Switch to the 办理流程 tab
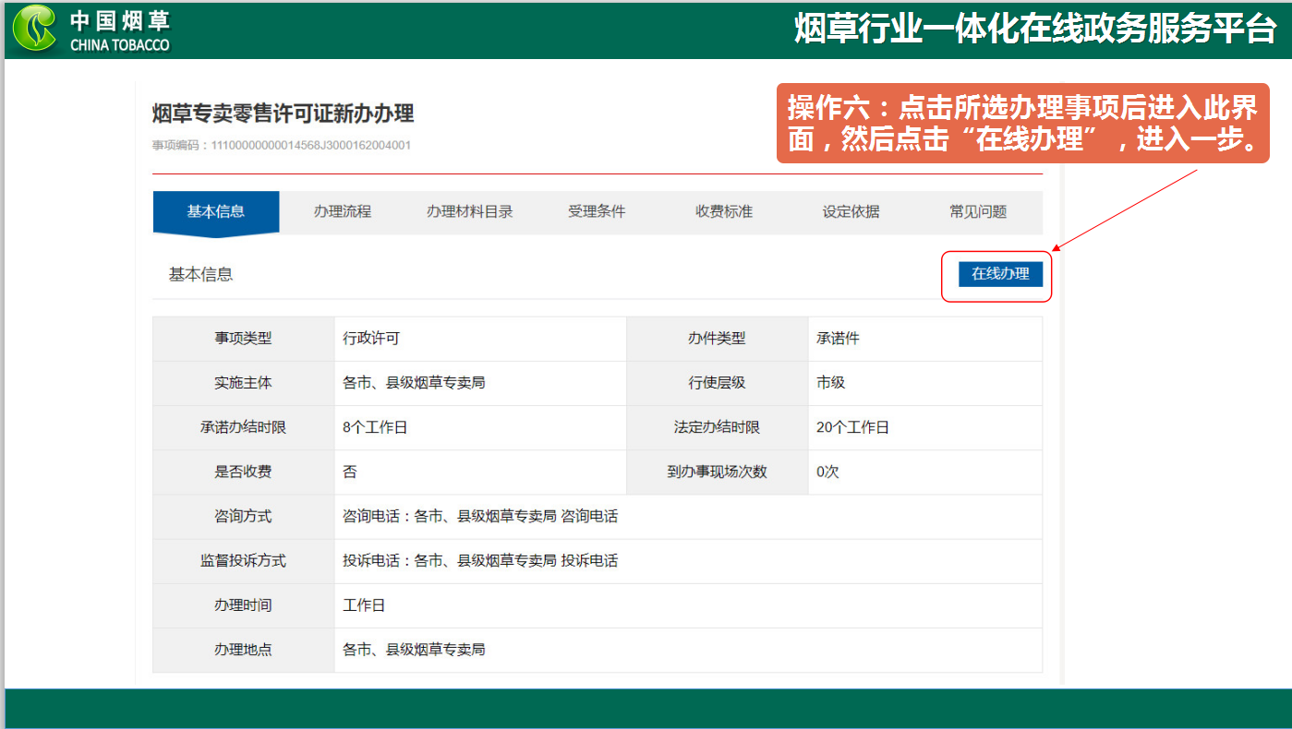Viewport: 1292px width, 729px height. (342, 212)
